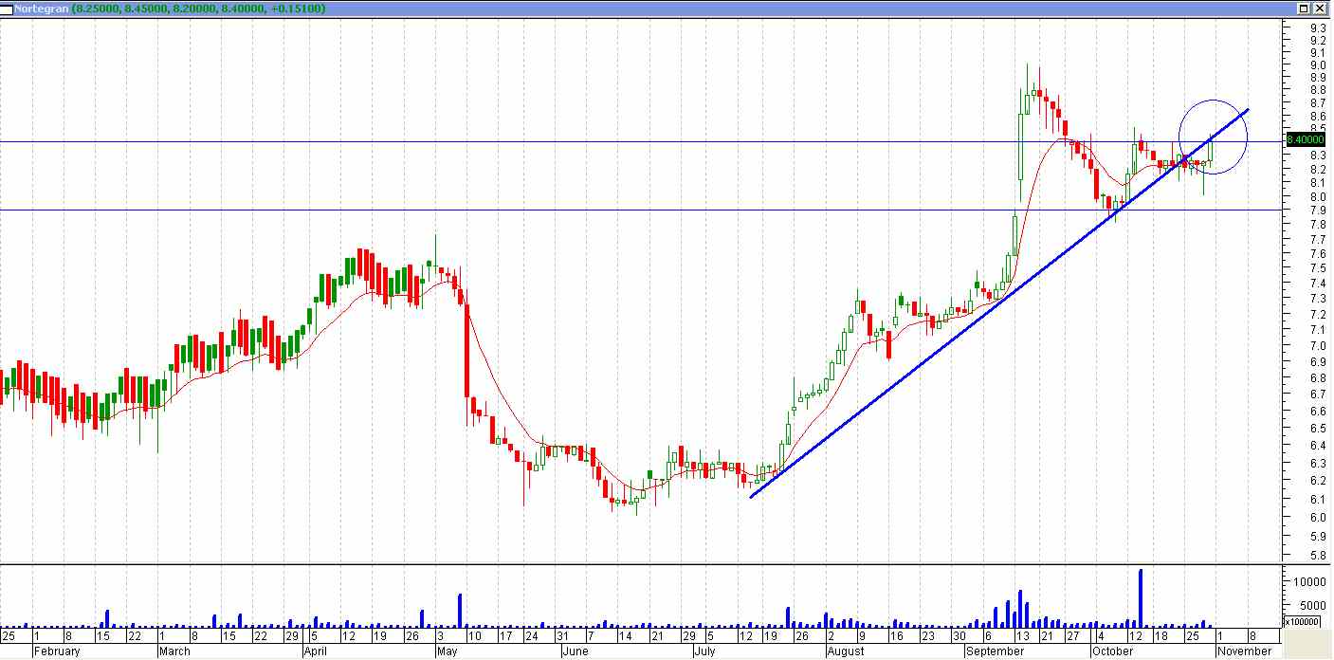Click the tallest October volume bar

[1141, 597]
